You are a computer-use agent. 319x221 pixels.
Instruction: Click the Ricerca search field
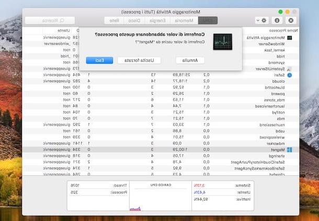[x=50, y=20]
